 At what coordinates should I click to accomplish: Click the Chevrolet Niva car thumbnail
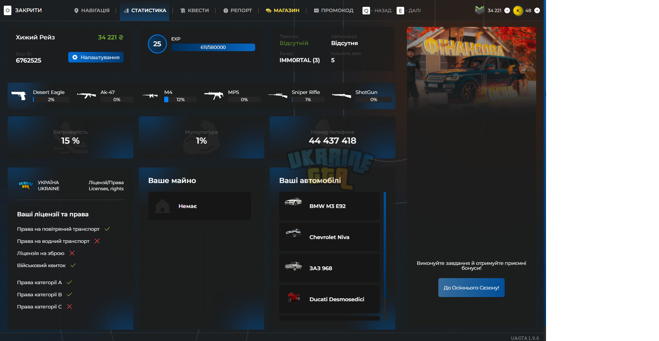point(293,233)
